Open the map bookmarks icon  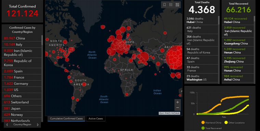tap(165, 5)
